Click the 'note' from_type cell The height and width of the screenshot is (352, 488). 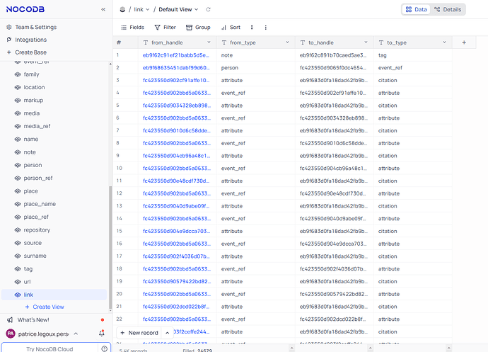tap(256, 55)
